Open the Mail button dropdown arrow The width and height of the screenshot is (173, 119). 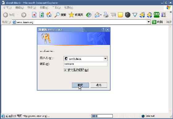(x=101, y=15)
